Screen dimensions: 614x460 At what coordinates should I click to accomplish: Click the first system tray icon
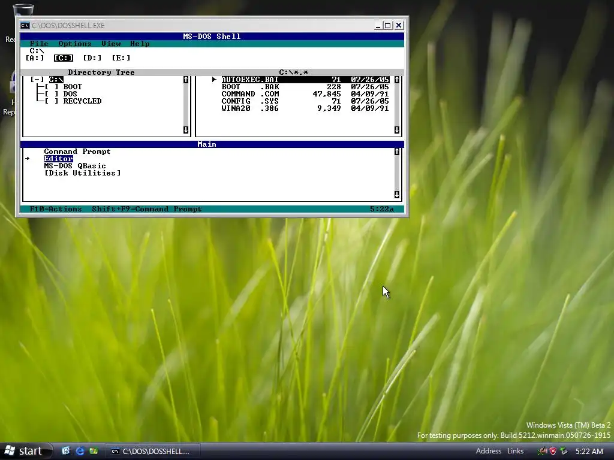542,451
